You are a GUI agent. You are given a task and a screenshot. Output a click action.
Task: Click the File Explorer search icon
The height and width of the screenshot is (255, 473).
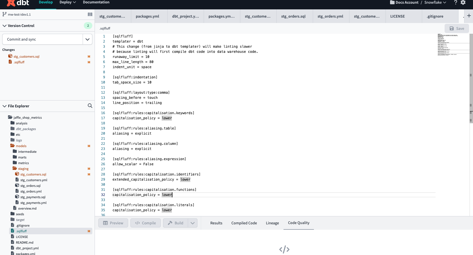click(90, 106)
